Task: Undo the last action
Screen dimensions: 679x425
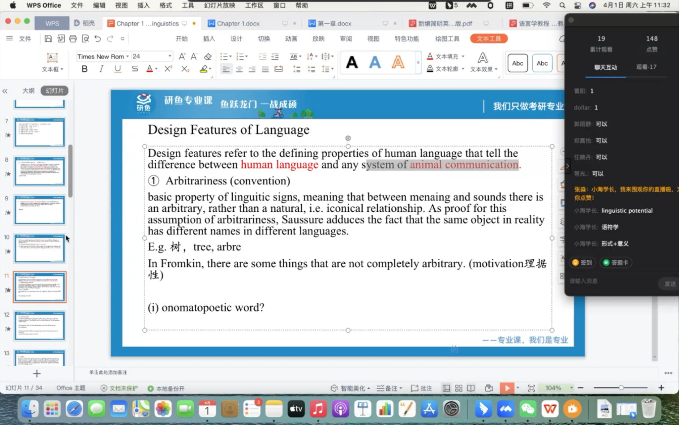Action: (98, 39)
